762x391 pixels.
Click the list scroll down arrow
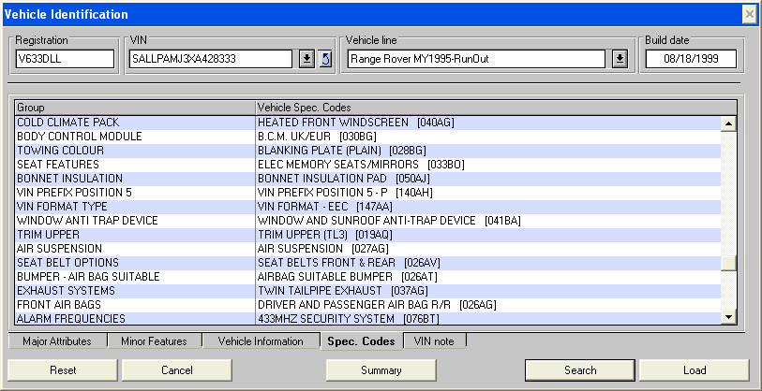[x=728, y=317]
